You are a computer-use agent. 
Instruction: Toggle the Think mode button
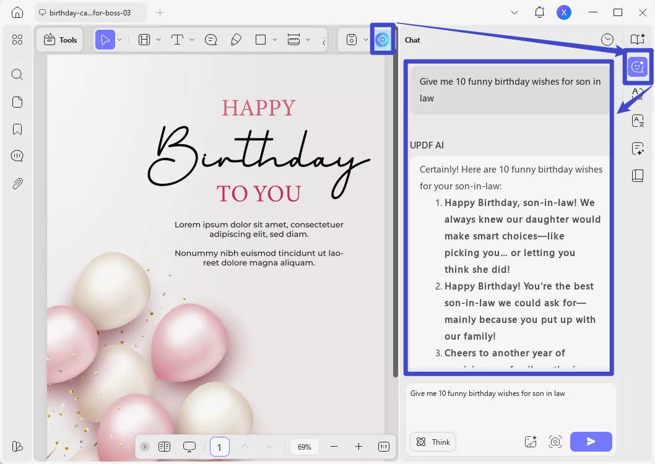coord(433,442)
